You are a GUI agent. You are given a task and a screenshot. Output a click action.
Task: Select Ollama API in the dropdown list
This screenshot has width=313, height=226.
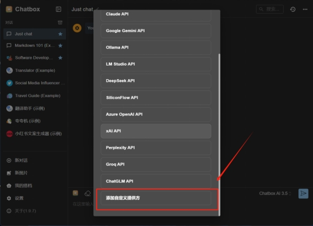pos(156,47)
